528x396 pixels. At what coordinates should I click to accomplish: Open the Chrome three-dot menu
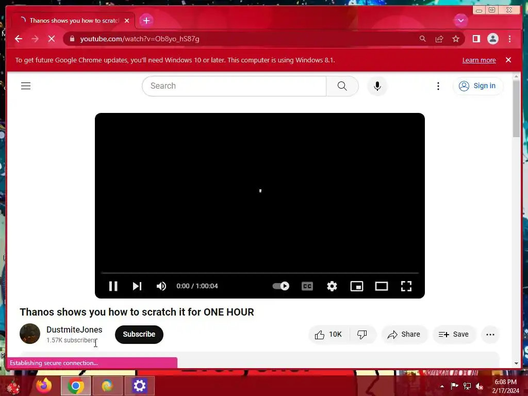point(509,39)
